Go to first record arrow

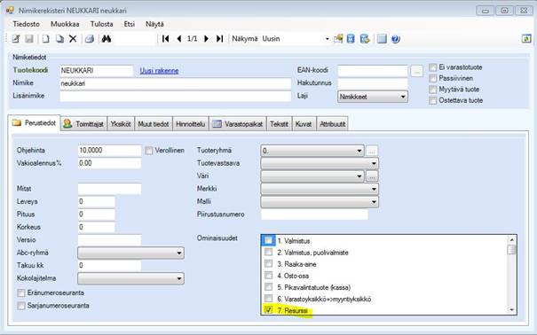165,39
